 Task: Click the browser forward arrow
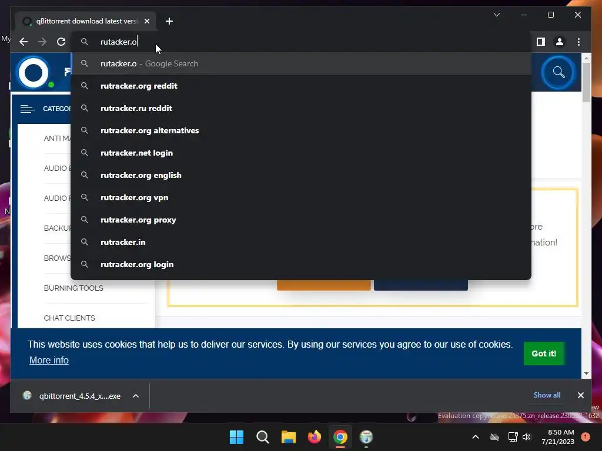click(42, 42)
